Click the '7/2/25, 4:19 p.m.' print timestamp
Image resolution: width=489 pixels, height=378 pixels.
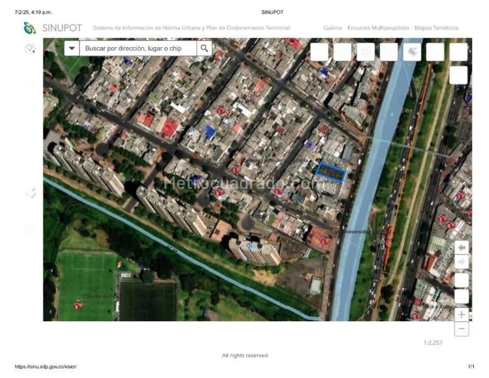pyautogui.click(x=33, y=12)
